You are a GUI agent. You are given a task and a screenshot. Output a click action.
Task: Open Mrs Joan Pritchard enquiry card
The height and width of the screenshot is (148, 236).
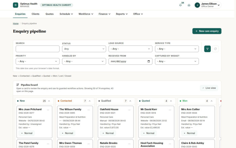tap(34, 122)
